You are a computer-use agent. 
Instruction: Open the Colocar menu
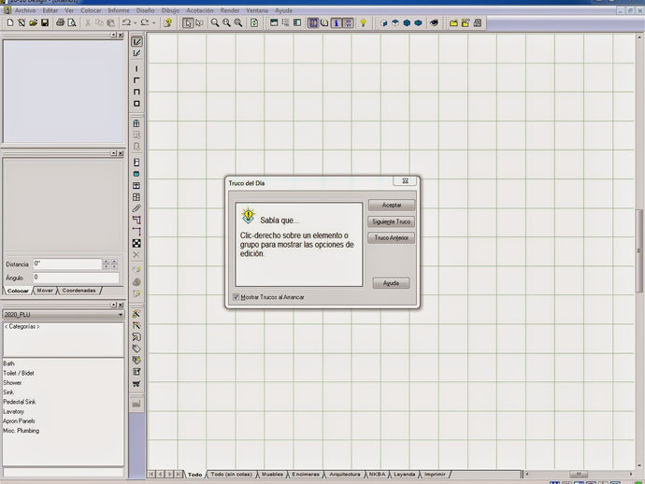pyautogui.click(x=91, y=10)
